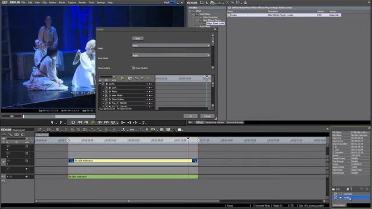Click the Copy icon in timeline toolbar

click(x=72, y=129)
